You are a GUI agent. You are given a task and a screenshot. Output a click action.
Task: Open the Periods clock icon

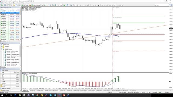67,5
